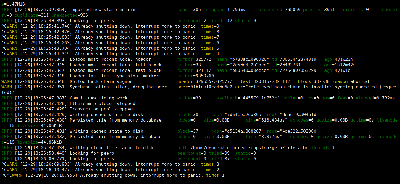Select 'age=4y1w23h' value
400x184 pixels.
pos(338,59)
